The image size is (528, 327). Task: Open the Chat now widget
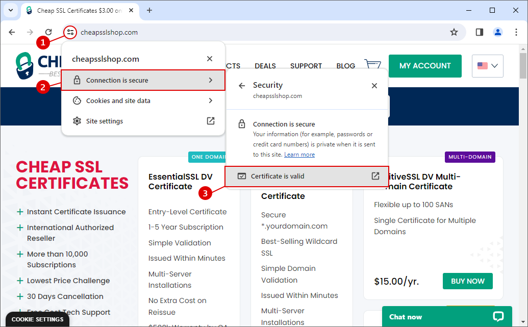tap(447, 317)
